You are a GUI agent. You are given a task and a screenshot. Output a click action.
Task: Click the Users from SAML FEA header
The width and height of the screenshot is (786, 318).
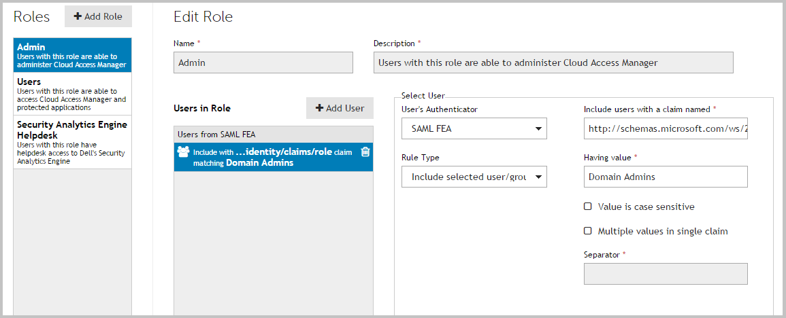pos(274,135)
